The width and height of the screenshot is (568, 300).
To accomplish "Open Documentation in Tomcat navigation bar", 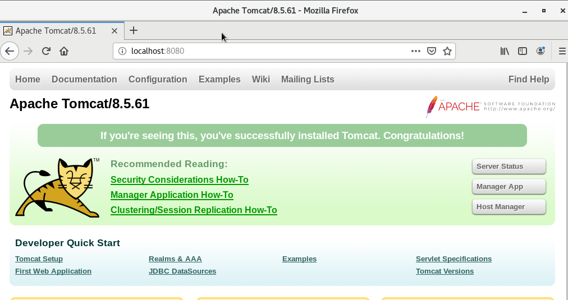I will (84, 79).
